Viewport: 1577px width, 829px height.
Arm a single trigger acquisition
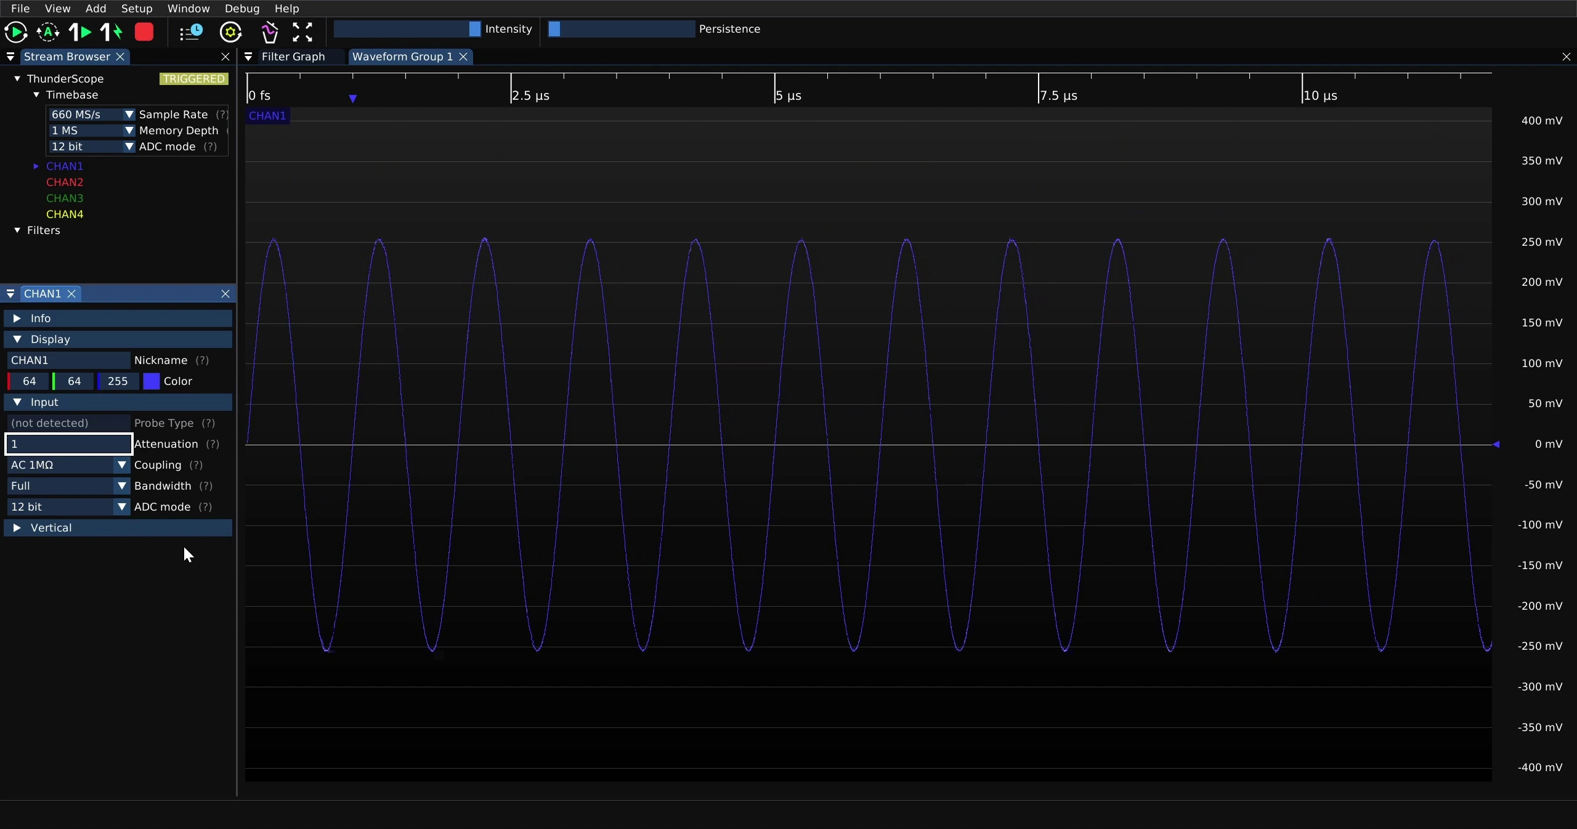(80, 32)
